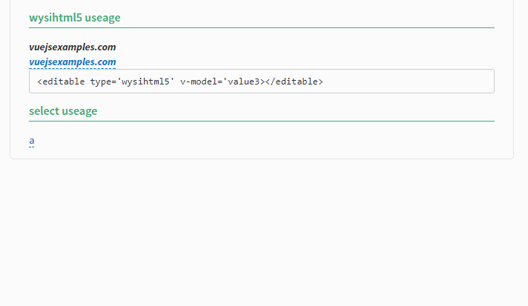This screenshot has width=528, height=306.
Task: Click the opening "<editable" tag in code
Action: (x=61, y=82)
